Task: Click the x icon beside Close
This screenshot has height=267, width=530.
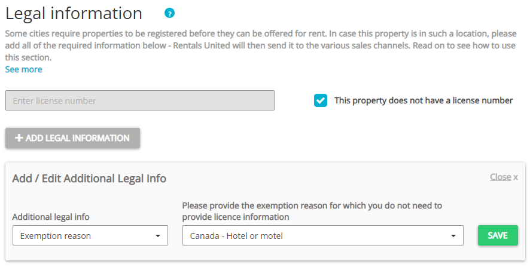Action: [x=516, y=177]
